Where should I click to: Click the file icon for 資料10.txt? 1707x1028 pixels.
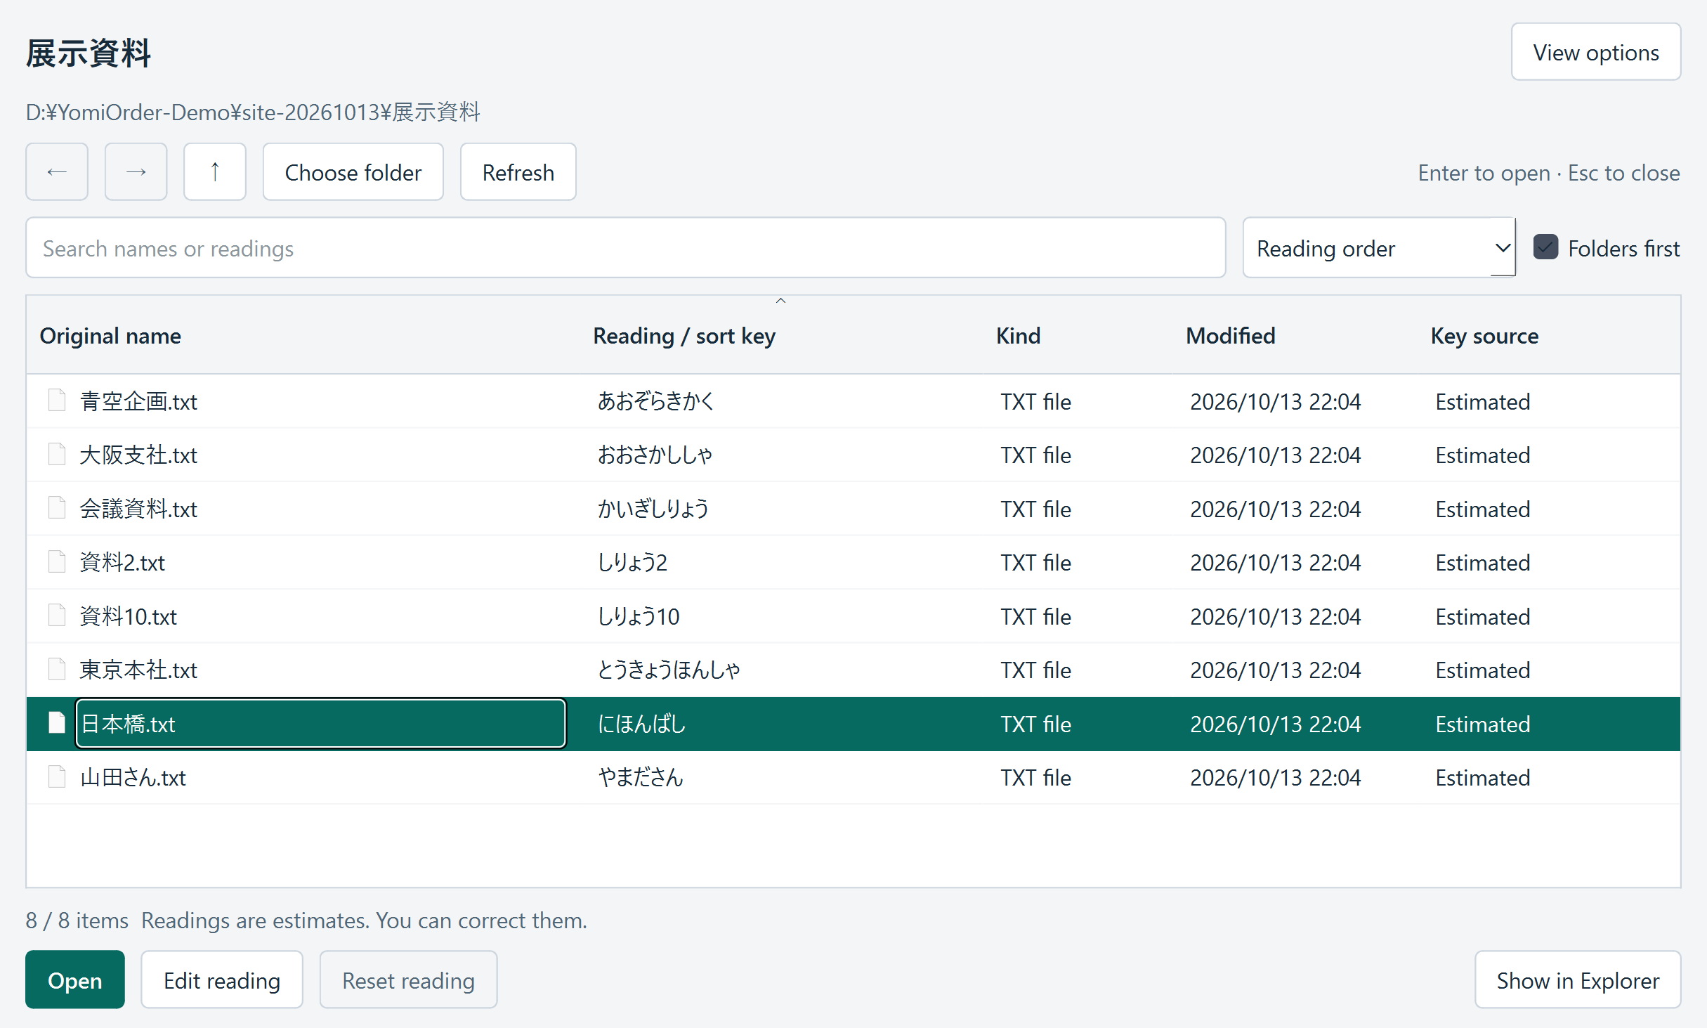(x=57, y=616)
